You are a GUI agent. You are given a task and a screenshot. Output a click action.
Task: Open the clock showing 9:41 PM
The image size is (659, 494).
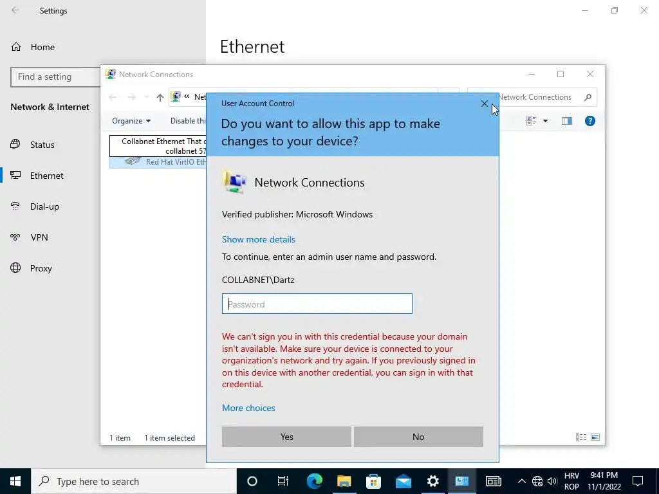(604, 481)
